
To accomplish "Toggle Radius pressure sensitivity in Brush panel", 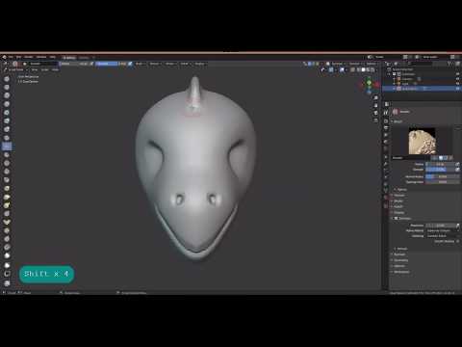I will point(457,164).
